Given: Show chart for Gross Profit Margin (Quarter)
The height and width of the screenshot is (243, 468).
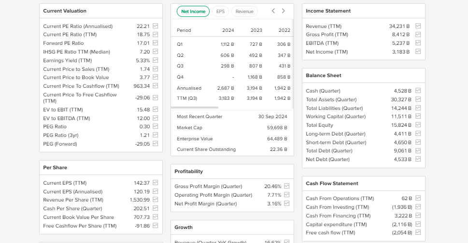Looking at the screenshot, I should point(287,186).
